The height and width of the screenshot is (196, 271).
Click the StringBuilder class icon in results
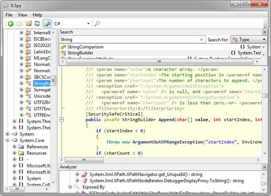click(63, 52)
